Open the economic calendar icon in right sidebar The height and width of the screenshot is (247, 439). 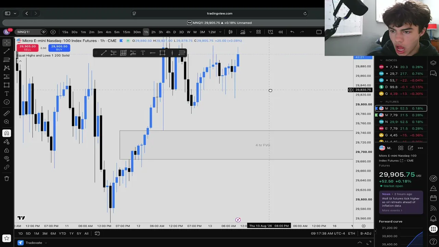[x=433, y=198]
